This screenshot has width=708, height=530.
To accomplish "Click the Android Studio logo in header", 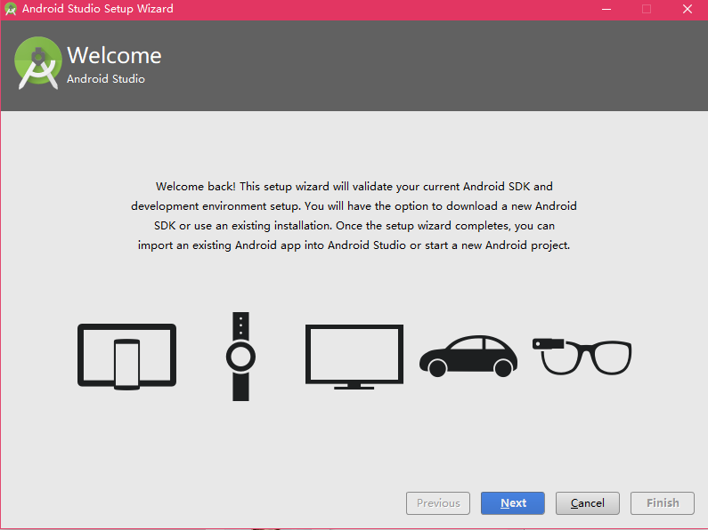I will (x=38, y=63).
